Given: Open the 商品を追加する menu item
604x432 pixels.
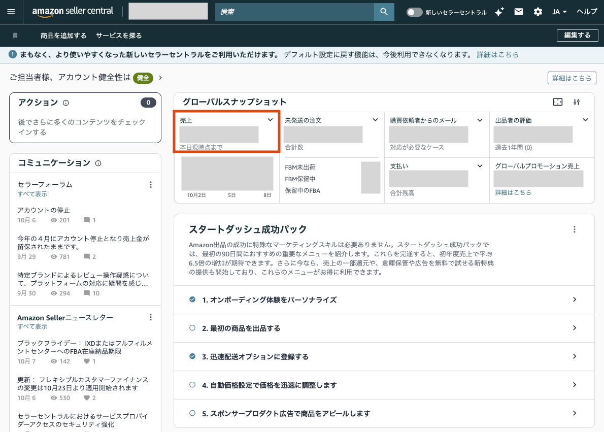Looking at the screenshot, I should [x=63, y=36].
